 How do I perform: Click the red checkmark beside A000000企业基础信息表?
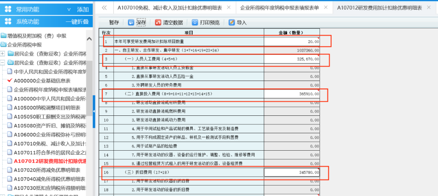(10, 81)
